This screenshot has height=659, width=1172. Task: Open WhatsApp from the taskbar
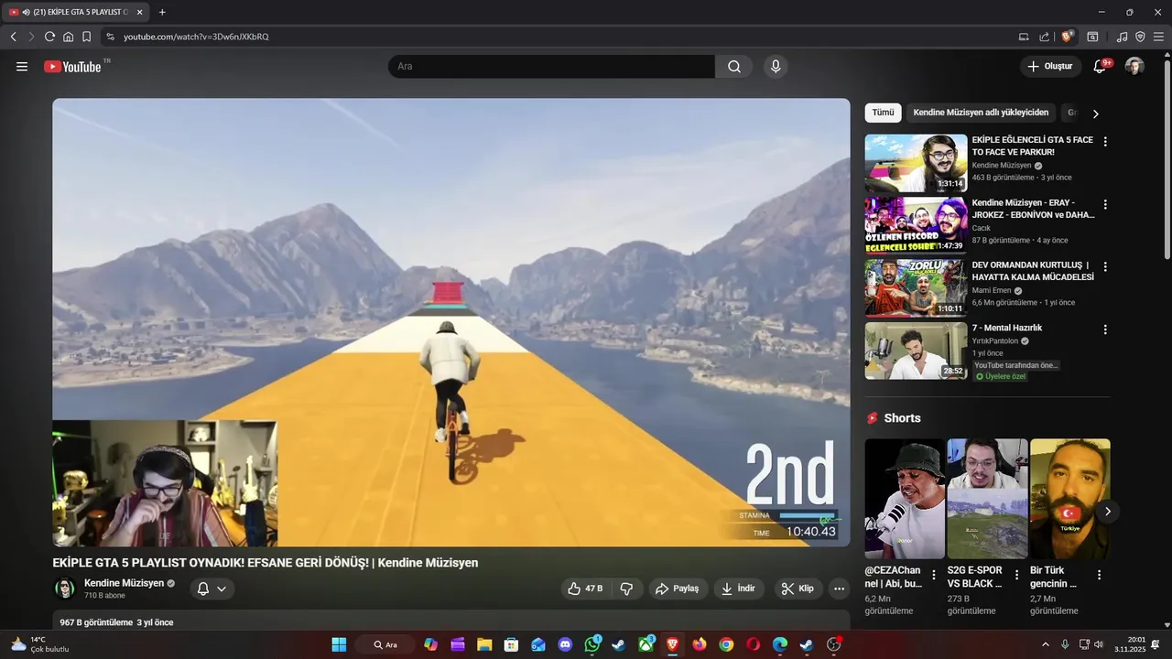[592, 644]
